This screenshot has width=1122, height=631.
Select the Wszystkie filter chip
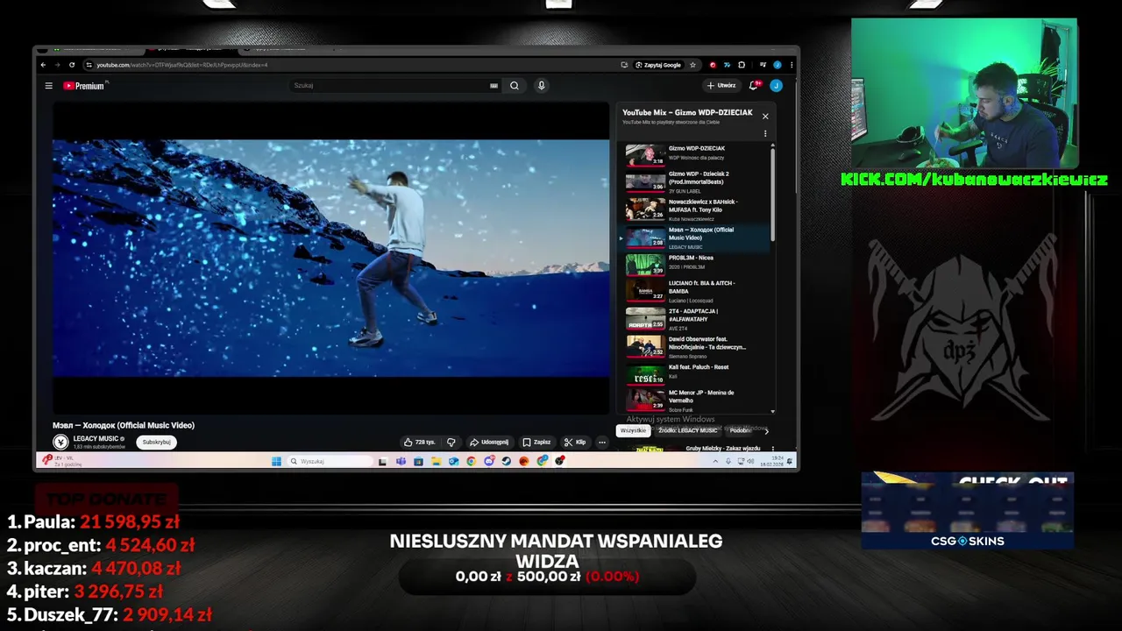pos(633,430)
